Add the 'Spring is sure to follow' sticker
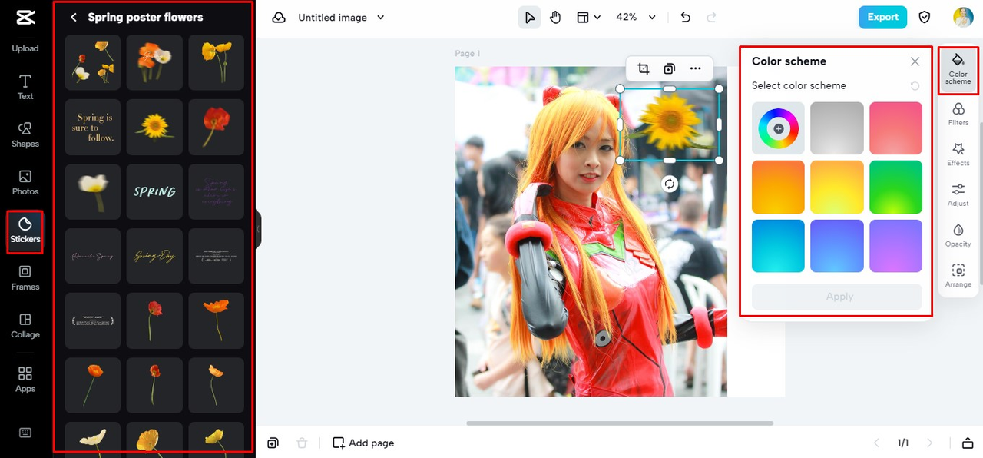This screenshot has width=983, height=458. pos(93,127)
